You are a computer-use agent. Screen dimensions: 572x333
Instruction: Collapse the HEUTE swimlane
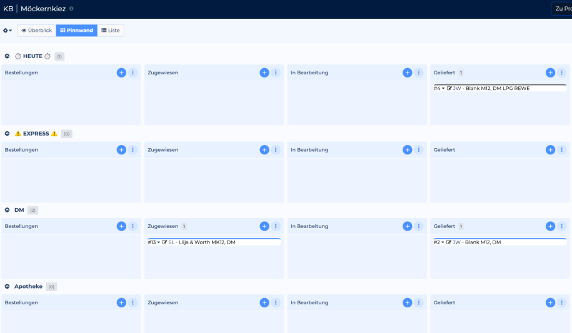click(7, 56)
